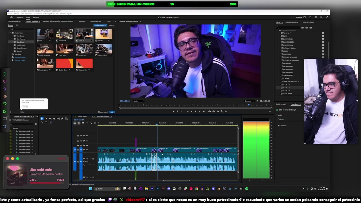Export frame with the camera icon

218,111
